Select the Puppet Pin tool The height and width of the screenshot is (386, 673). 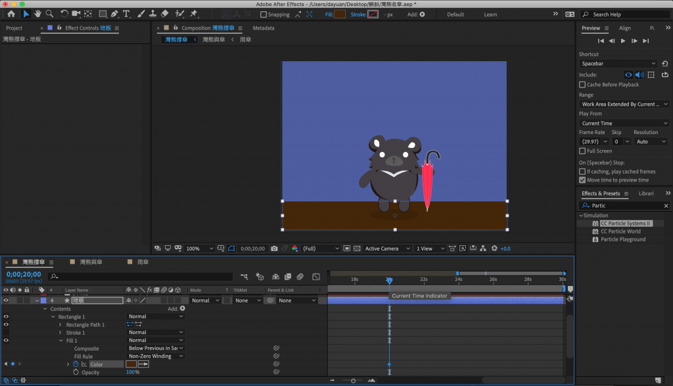tap(194, 14)
